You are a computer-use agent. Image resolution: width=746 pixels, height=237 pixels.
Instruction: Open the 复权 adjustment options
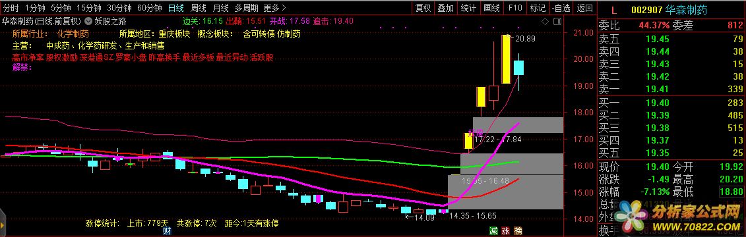[x=423, y=8]
